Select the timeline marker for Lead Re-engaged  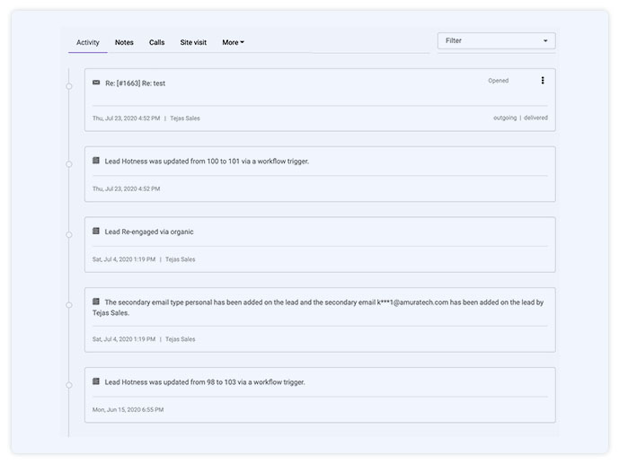(x=69, y=234)
